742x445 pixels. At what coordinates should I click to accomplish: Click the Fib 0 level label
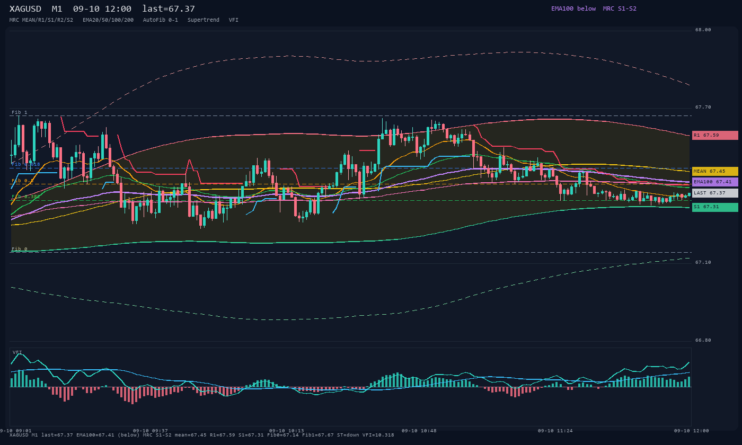20,249
